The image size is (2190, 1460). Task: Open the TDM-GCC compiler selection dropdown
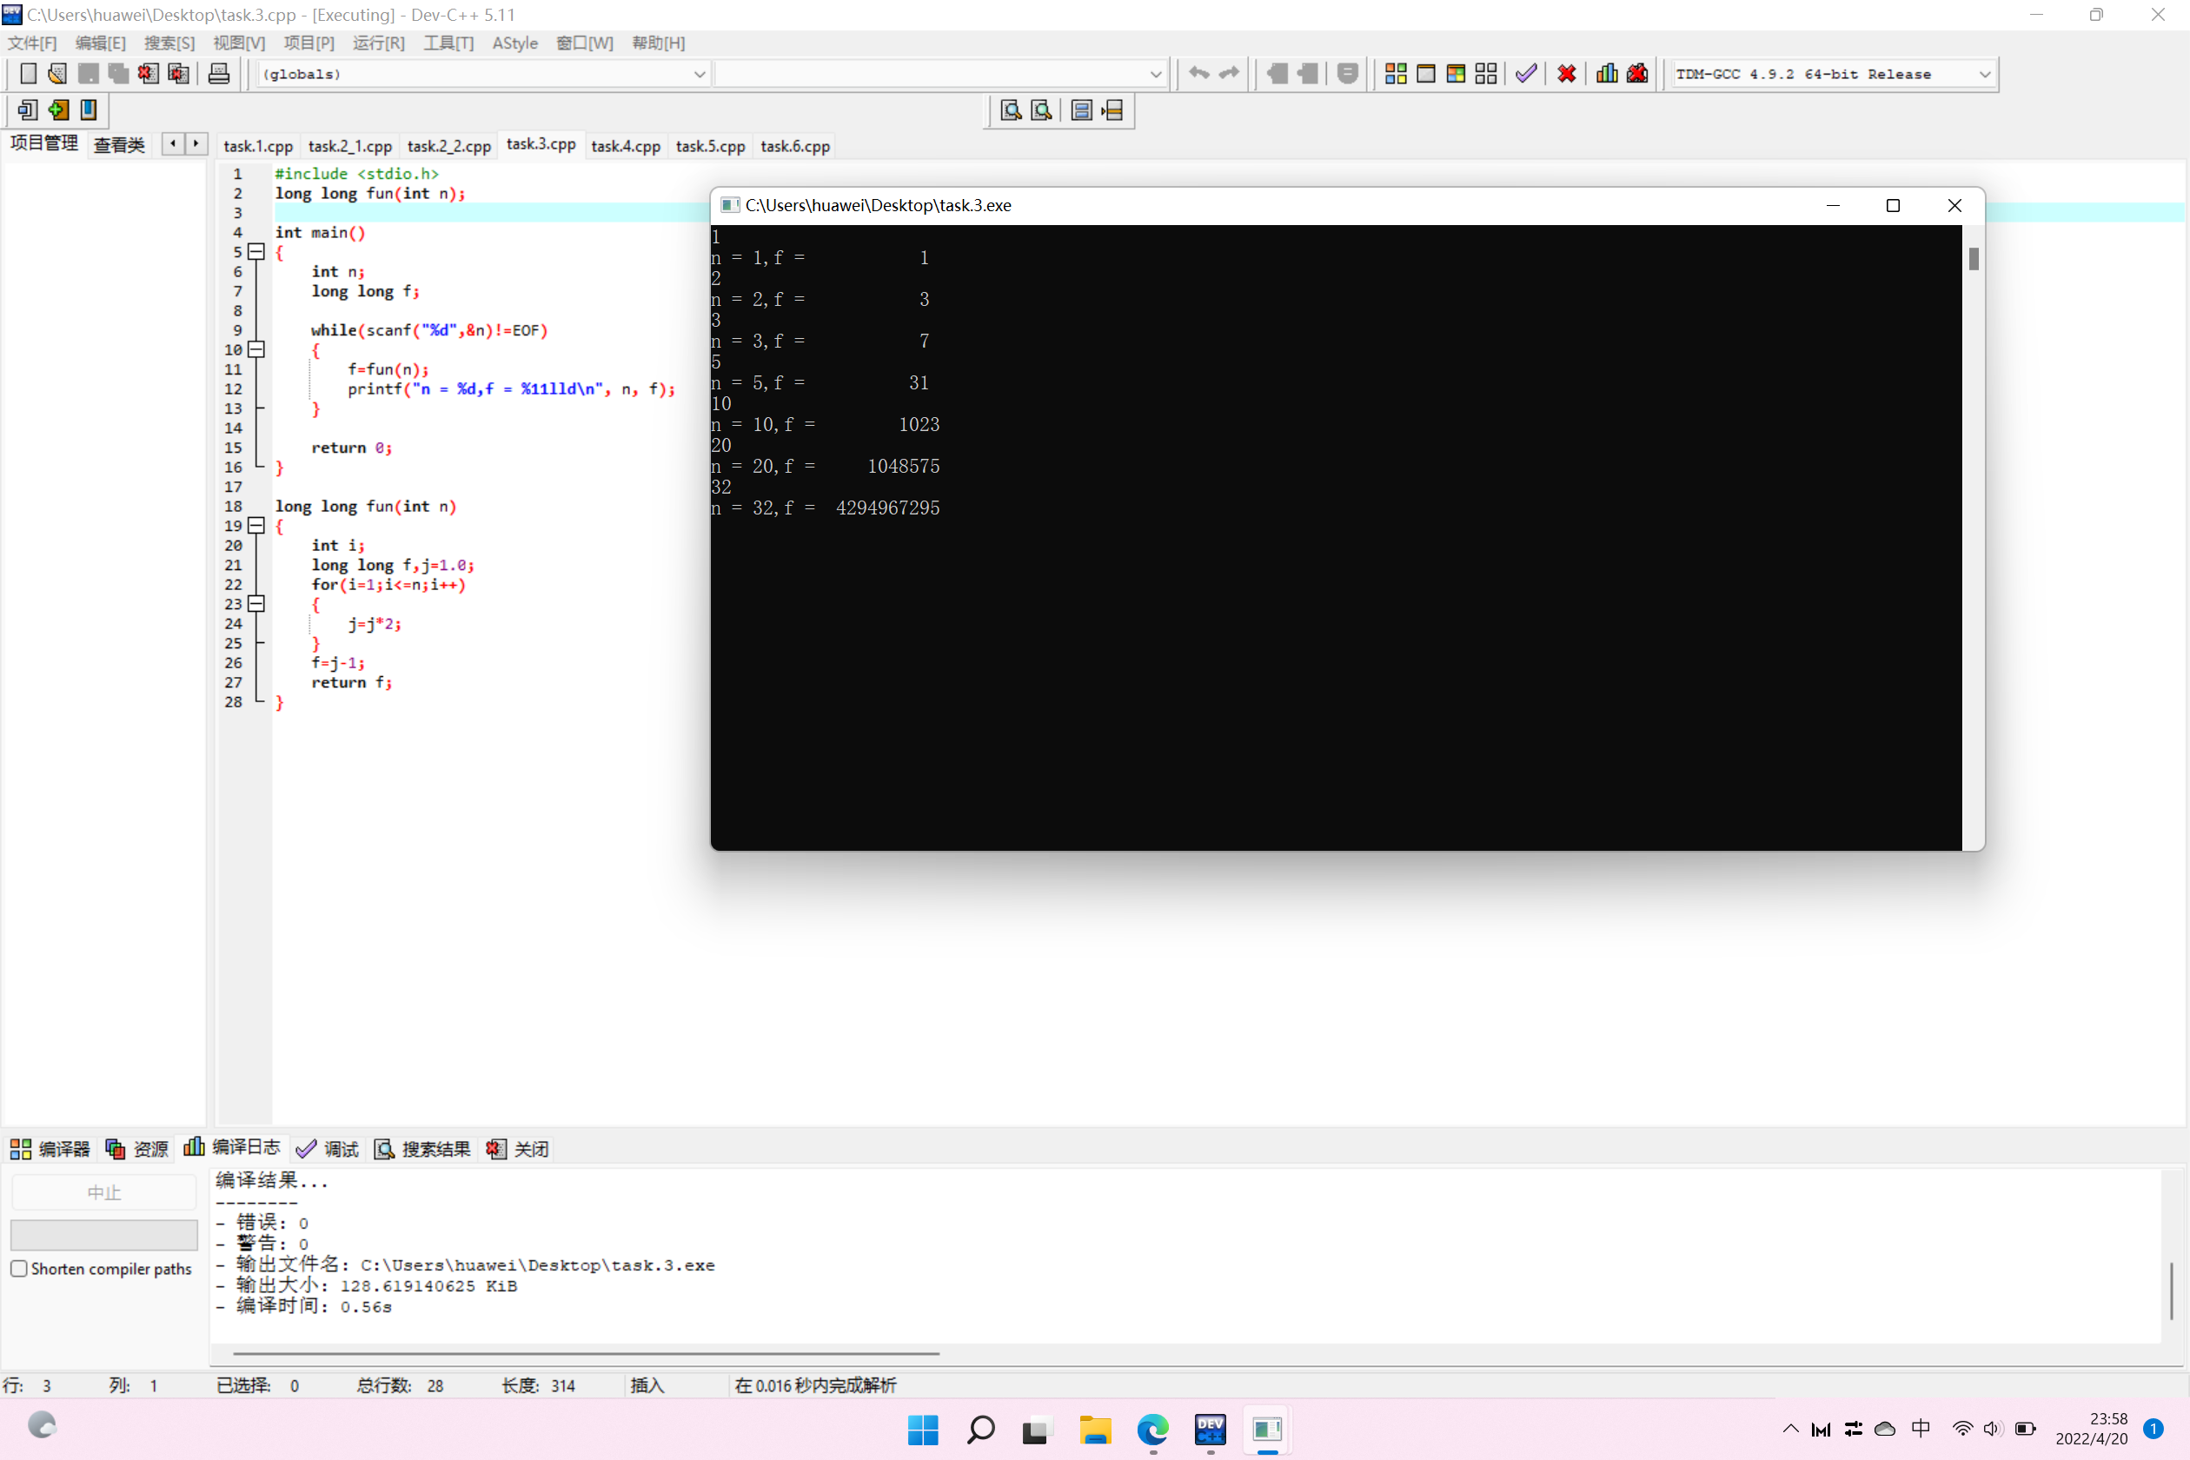[1984, 74]
